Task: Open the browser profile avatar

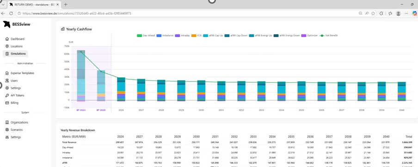Action: click(398, 13)
